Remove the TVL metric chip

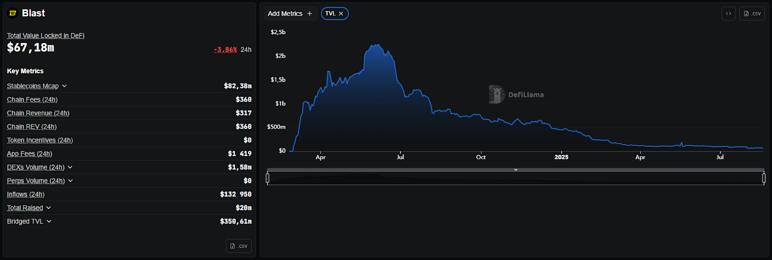pyautogui.click(x=341, y=14)
